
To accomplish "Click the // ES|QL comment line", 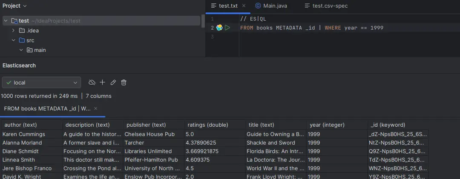I will point(253,19).
